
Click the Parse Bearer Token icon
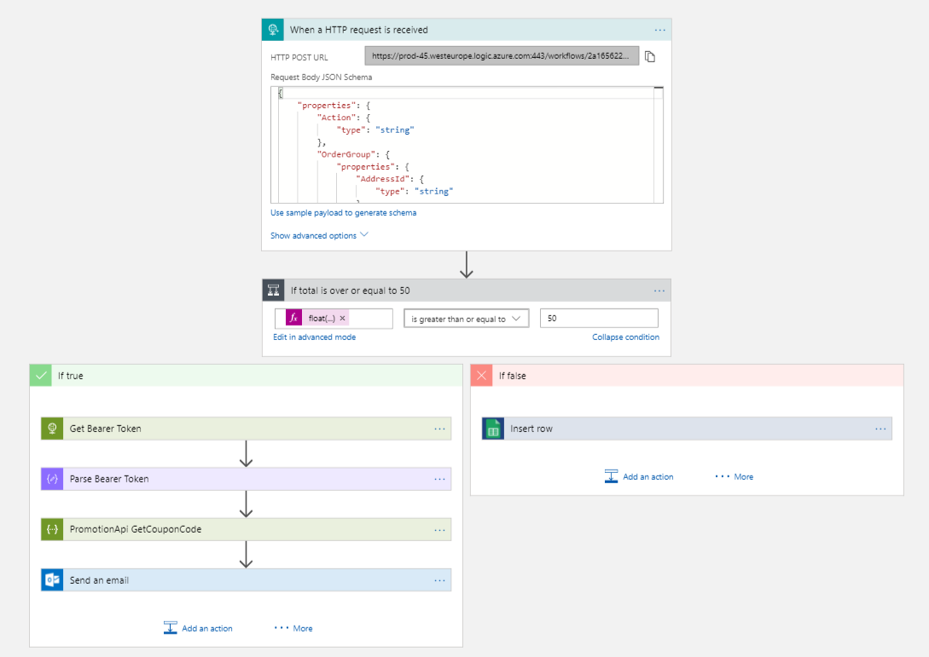(x=53, y=479)
